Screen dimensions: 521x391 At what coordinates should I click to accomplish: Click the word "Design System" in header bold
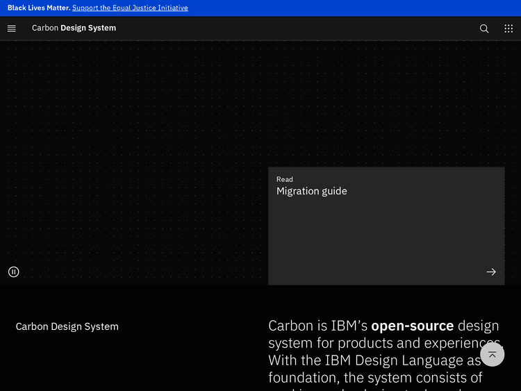coord(88,28)
